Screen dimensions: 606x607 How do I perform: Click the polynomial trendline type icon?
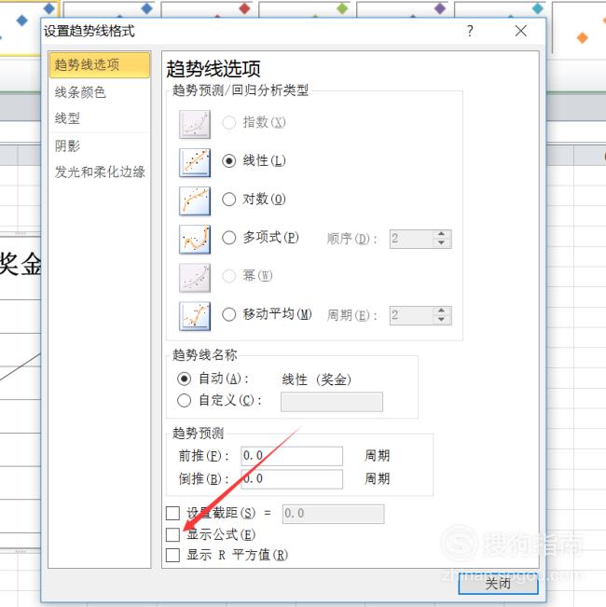pyautogui.click(x=195, y=240)
